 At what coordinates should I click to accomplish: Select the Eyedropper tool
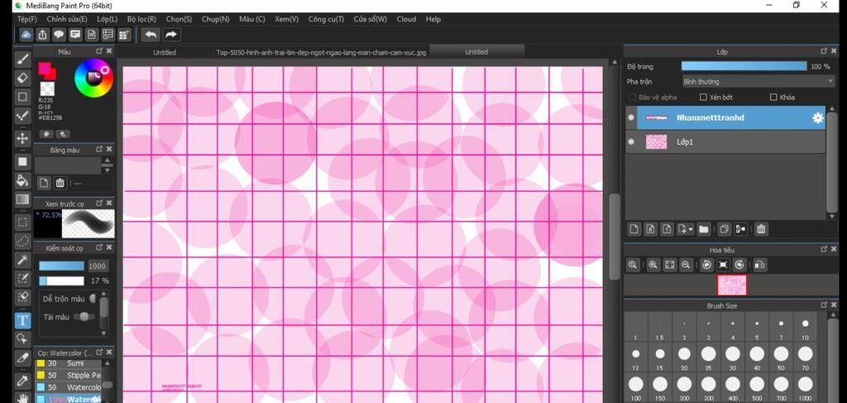[x=22, y=381]
